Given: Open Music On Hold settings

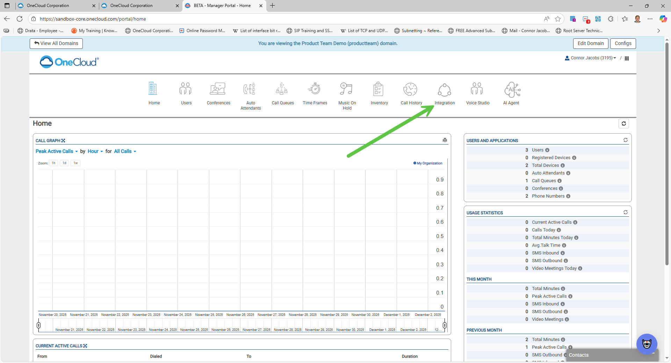Looking at the screenshot, I should click(347, 90).
